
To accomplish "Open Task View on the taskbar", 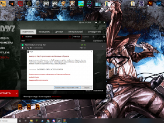I will [x=26, y=121].
